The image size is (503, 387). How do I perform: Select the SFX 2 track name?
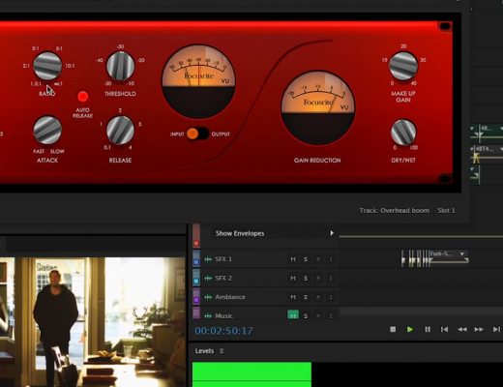pyautogui.click(x=223, y=278)
